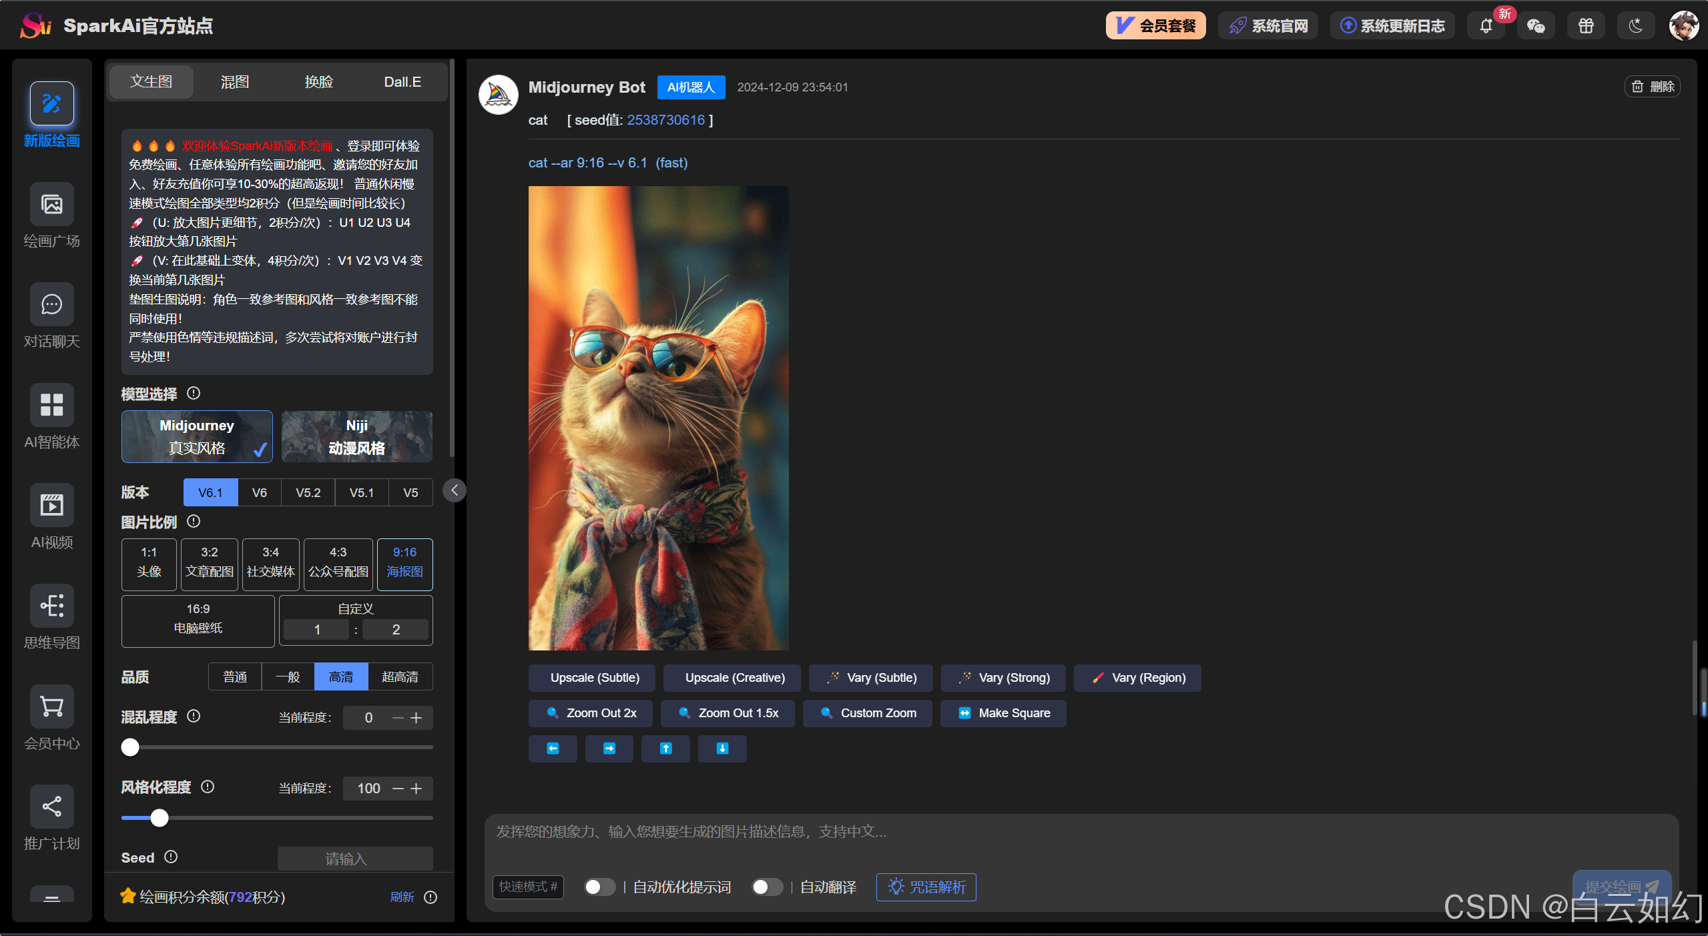Decrease 风格化程度 value with minus
The width and height of the screenshot is (1708, 936).
[398, 789]
